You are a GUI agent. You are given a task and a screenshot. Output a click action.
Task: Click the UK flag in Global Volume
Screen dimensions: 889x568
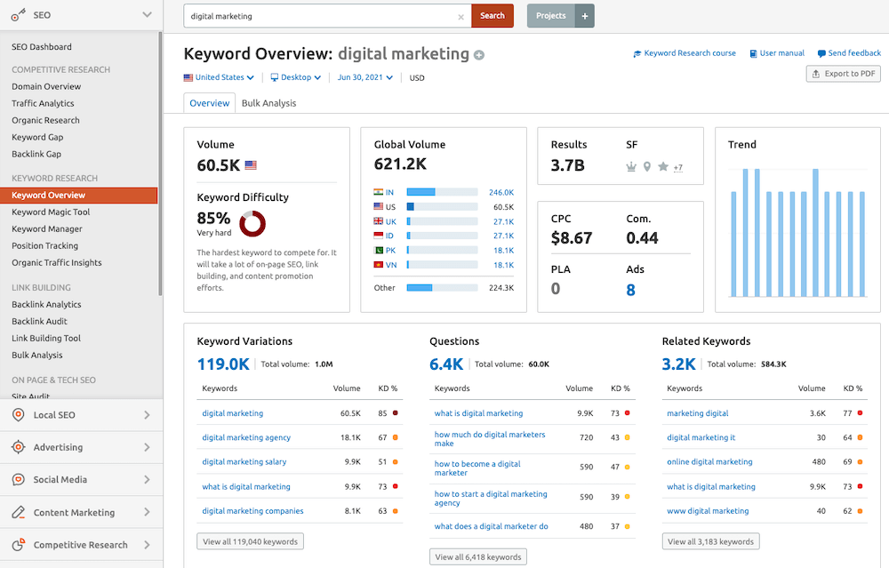[x=378, y=221]
